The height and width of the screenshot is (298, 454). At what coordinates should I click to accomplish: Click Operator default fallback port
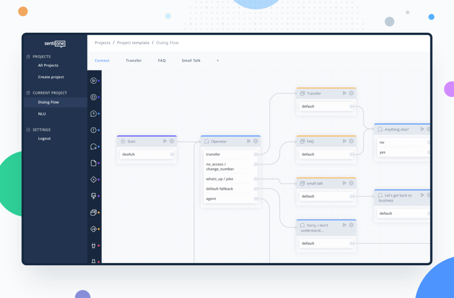click(x=256, y=189)
